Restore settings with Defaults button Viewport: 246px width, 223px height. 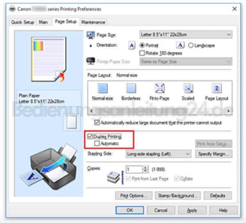pos(218,196)
